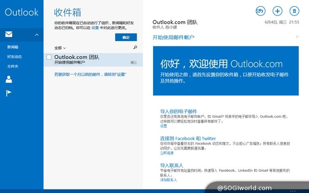The height and width of the screenshot is (193, 309).
Task: Open the People contacts icon
Action: pos(9,79)
